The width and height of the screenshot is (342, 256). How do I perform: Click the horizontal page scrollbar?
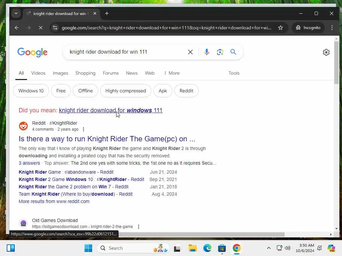(x=201, y=234)
